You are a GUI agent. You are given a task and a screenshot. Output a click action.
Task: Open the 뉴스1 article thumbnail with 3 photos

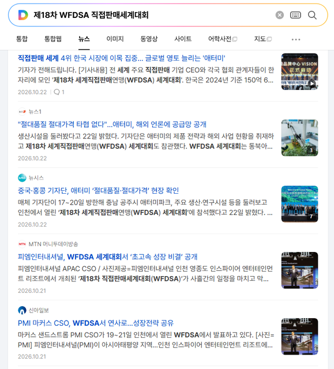(x=299, y=138)
